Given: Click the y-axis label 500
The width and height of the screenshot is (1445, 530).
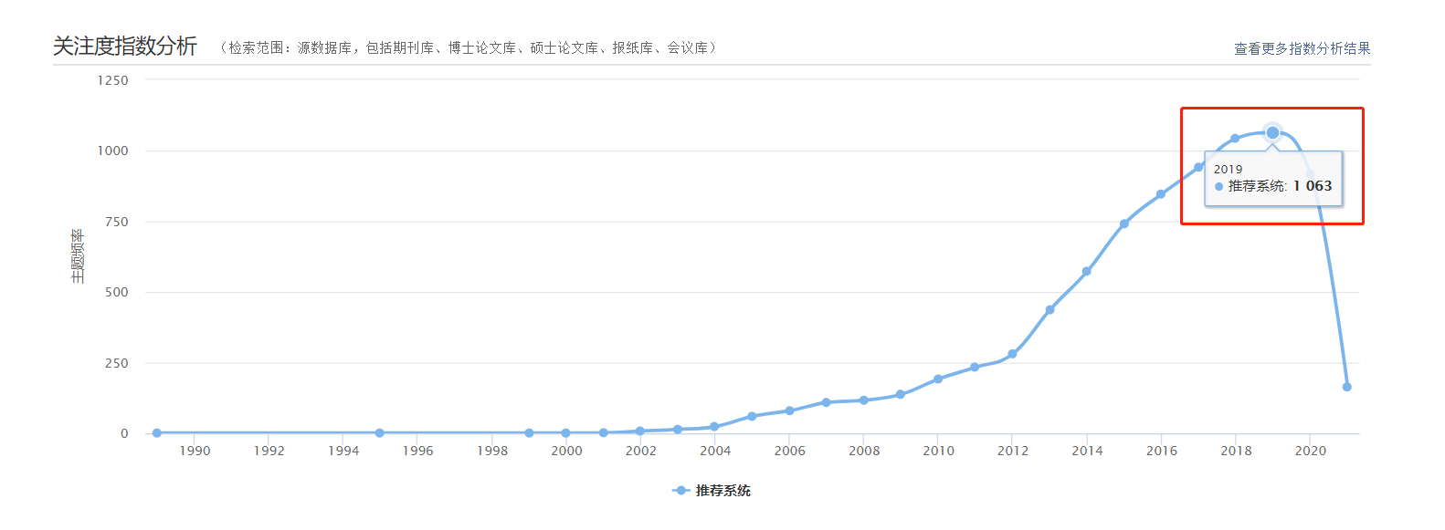Looking at the screenshot, I should pyautogui.click(x=117, y=292).
